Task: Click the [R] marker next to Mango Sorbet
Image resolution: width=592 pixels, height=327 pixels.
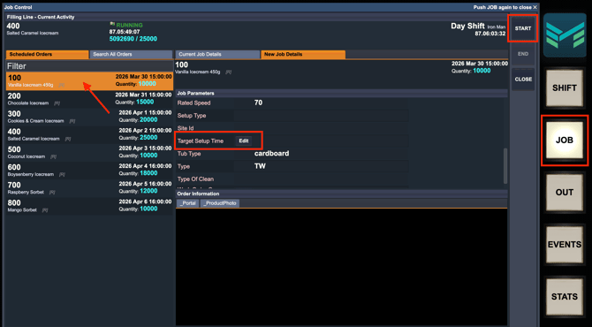Action: coord(45,210)
